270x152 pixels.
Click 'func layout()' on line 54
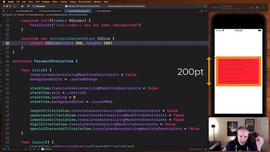pos(35,142)
